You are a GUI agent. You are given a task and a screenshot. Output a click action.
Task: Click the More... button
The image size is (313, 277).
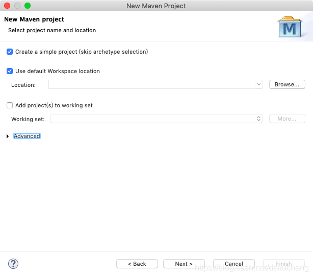287,119
